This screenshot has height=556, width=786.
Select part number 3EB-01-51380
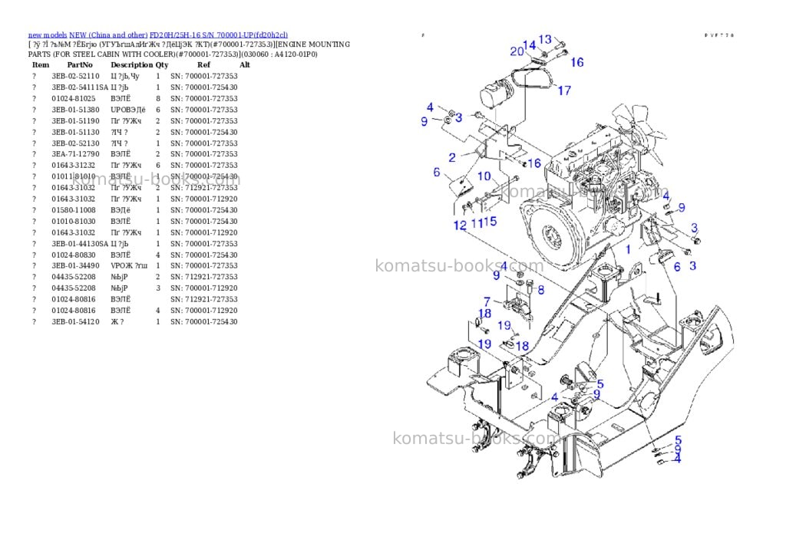point(76,110)
